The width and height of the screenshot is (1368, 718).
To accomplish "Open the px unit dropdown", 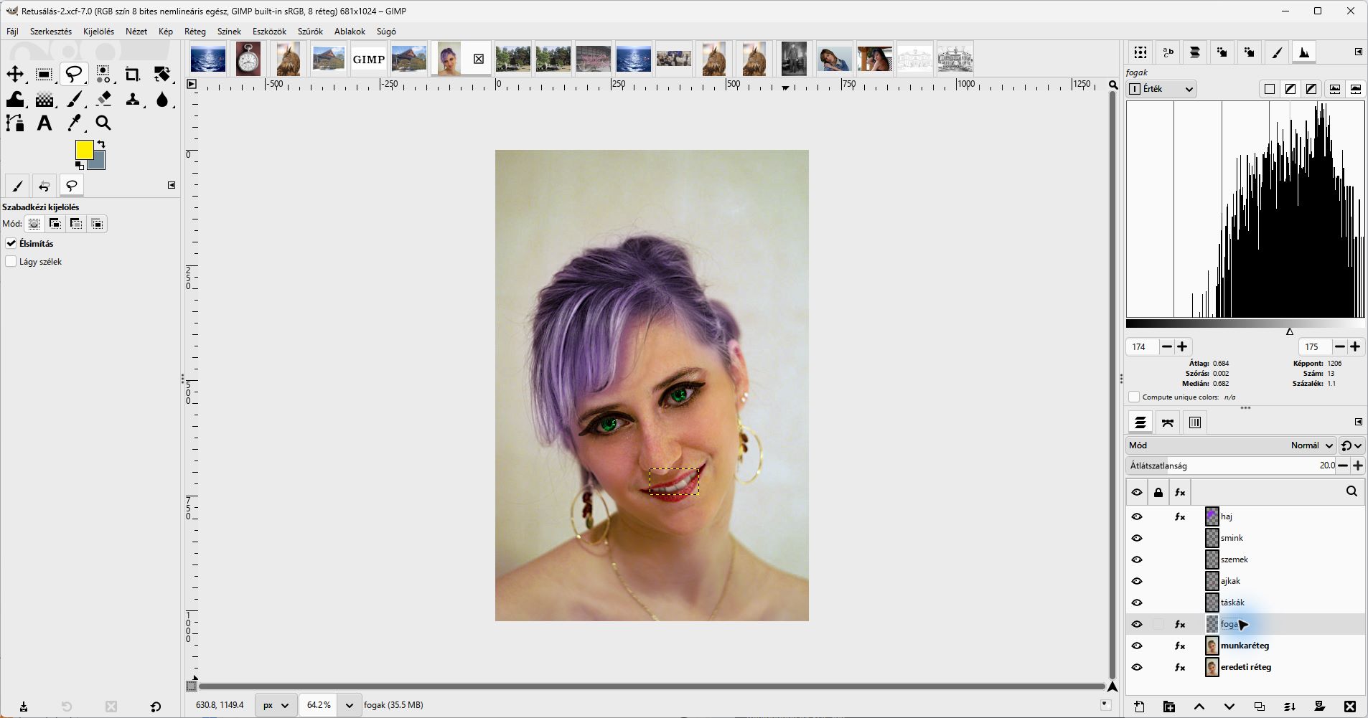I will 276,705.
